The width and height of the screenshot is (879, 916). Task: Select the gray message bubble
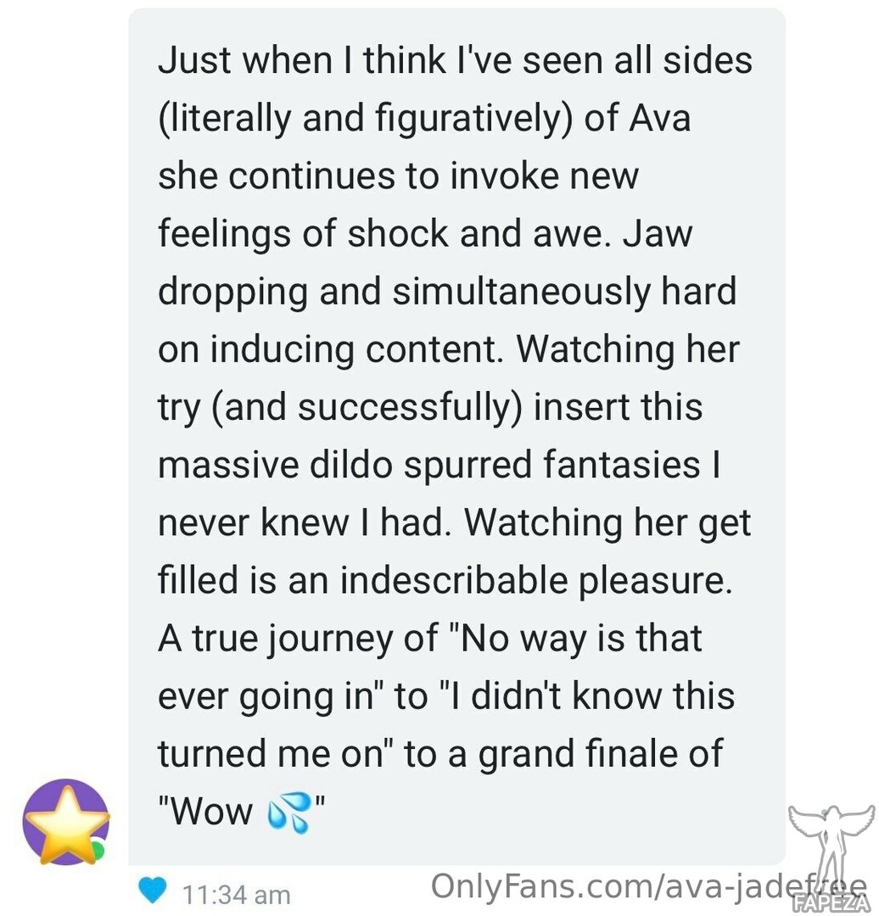pyautogui.click(x=456, y=437)
